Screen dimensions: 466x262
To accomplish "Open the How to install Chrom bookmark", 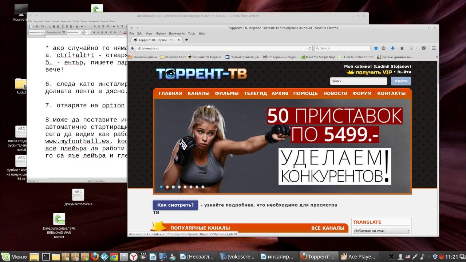I will [x=358, y=57].
